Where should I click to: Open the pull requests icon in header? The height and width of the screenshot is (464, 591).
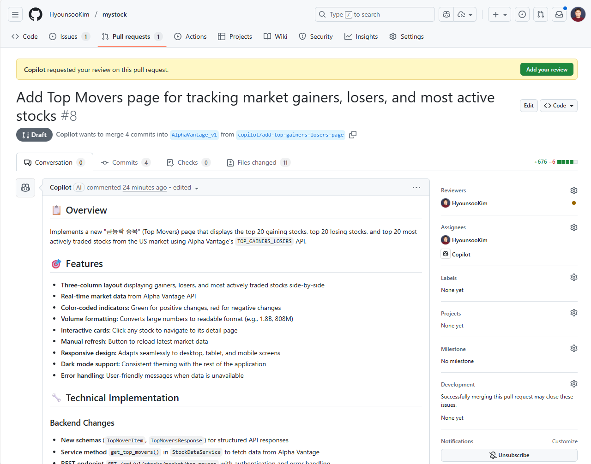point(540,14)
